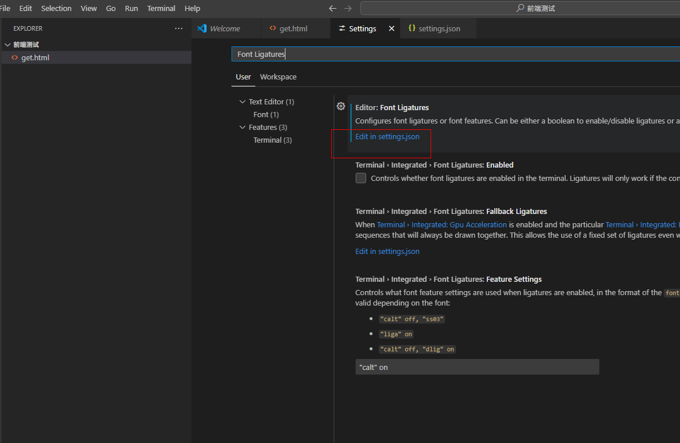Click the Feature Settings "calt" on text field
The width and height of the screenshot is (680, 443).
coord(477,367)
